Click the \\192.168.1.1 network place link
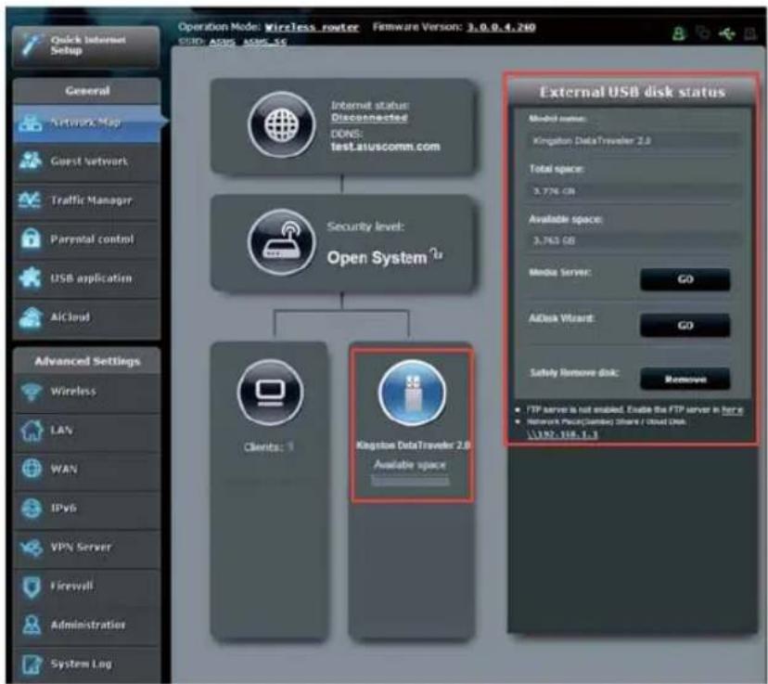The height and width of the screenshot is (684, 768). click(562, 434)
